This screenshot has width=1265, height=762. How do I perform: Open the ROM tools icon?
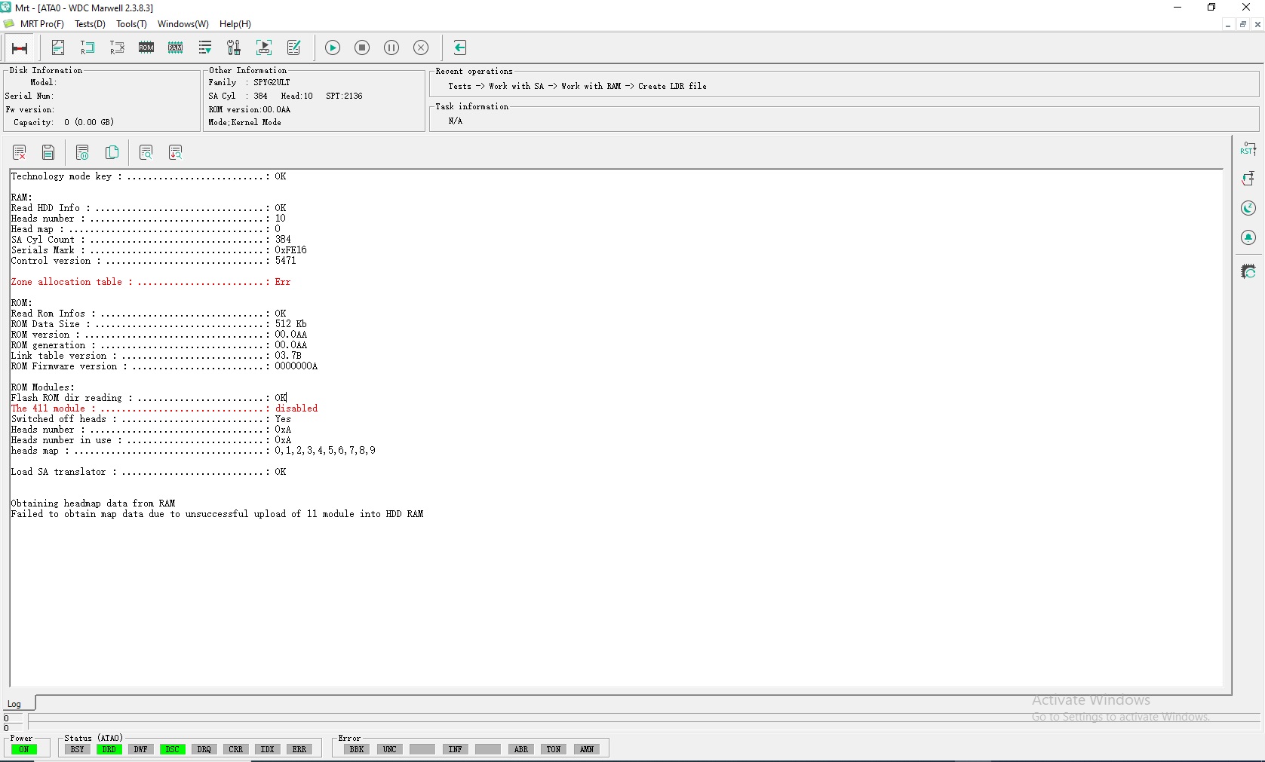[146, 48]
